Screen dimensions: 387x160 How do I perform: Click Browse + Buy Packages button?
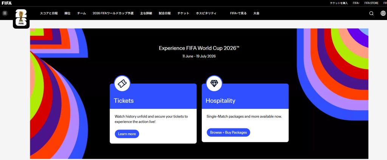pyautogui.click(x=228, y=132)
